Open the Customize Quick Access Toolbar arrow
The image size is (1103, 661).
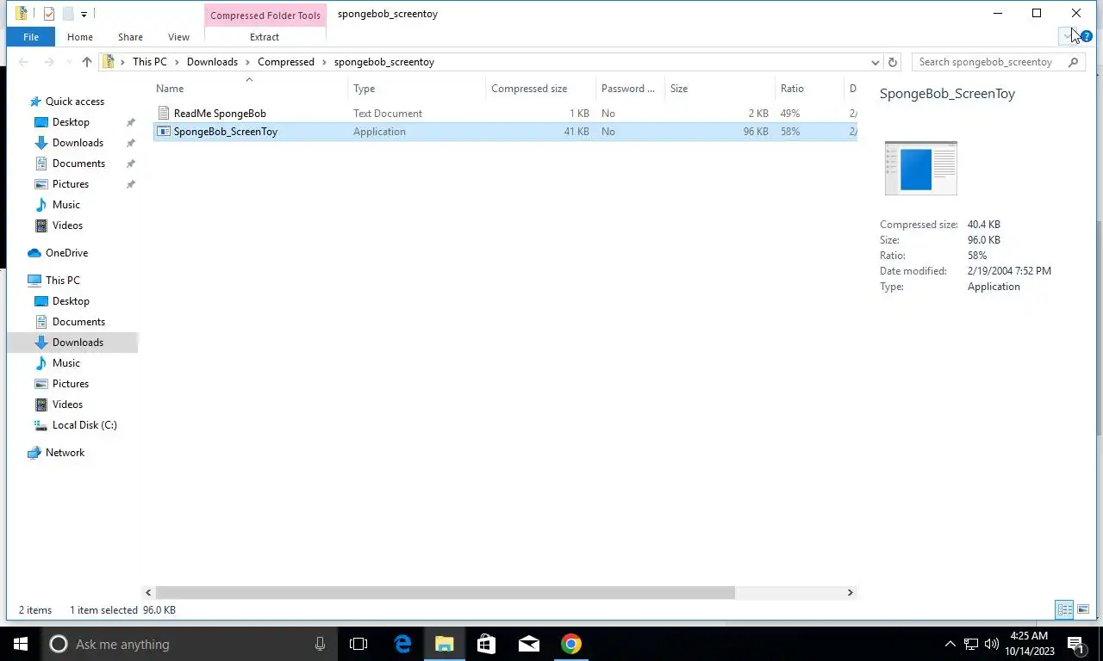pos(84,14)
